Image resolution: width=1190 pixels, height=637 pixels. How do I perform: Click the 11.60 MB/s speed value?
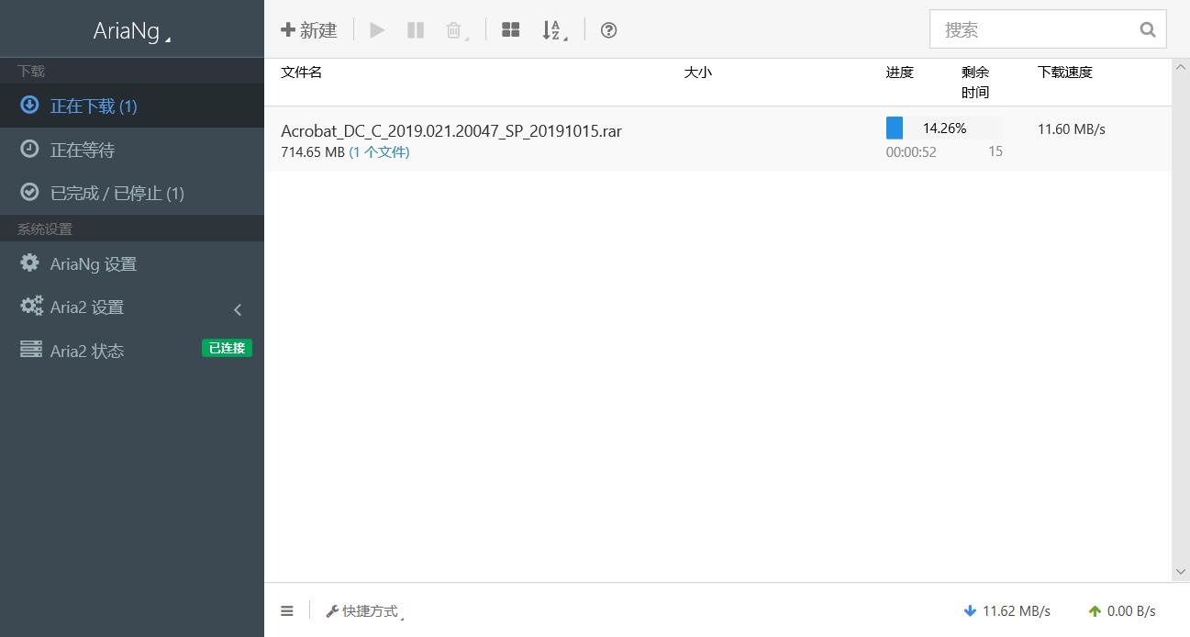1071,129
